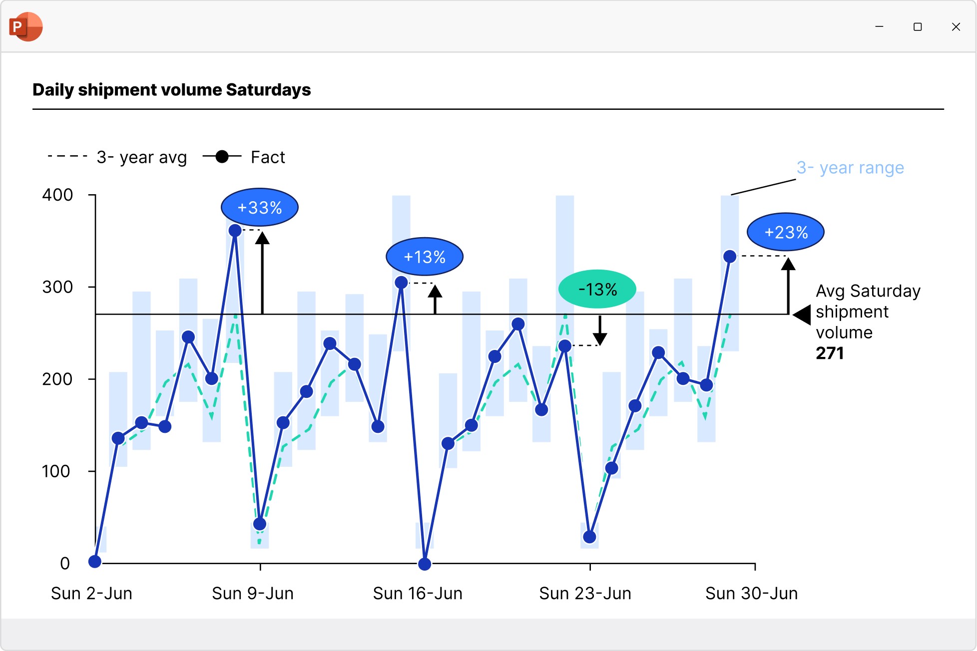Viewport: 977px width, 651px height.
Task: Select the blue +23% callout bubble
Action: click(786, 231)
